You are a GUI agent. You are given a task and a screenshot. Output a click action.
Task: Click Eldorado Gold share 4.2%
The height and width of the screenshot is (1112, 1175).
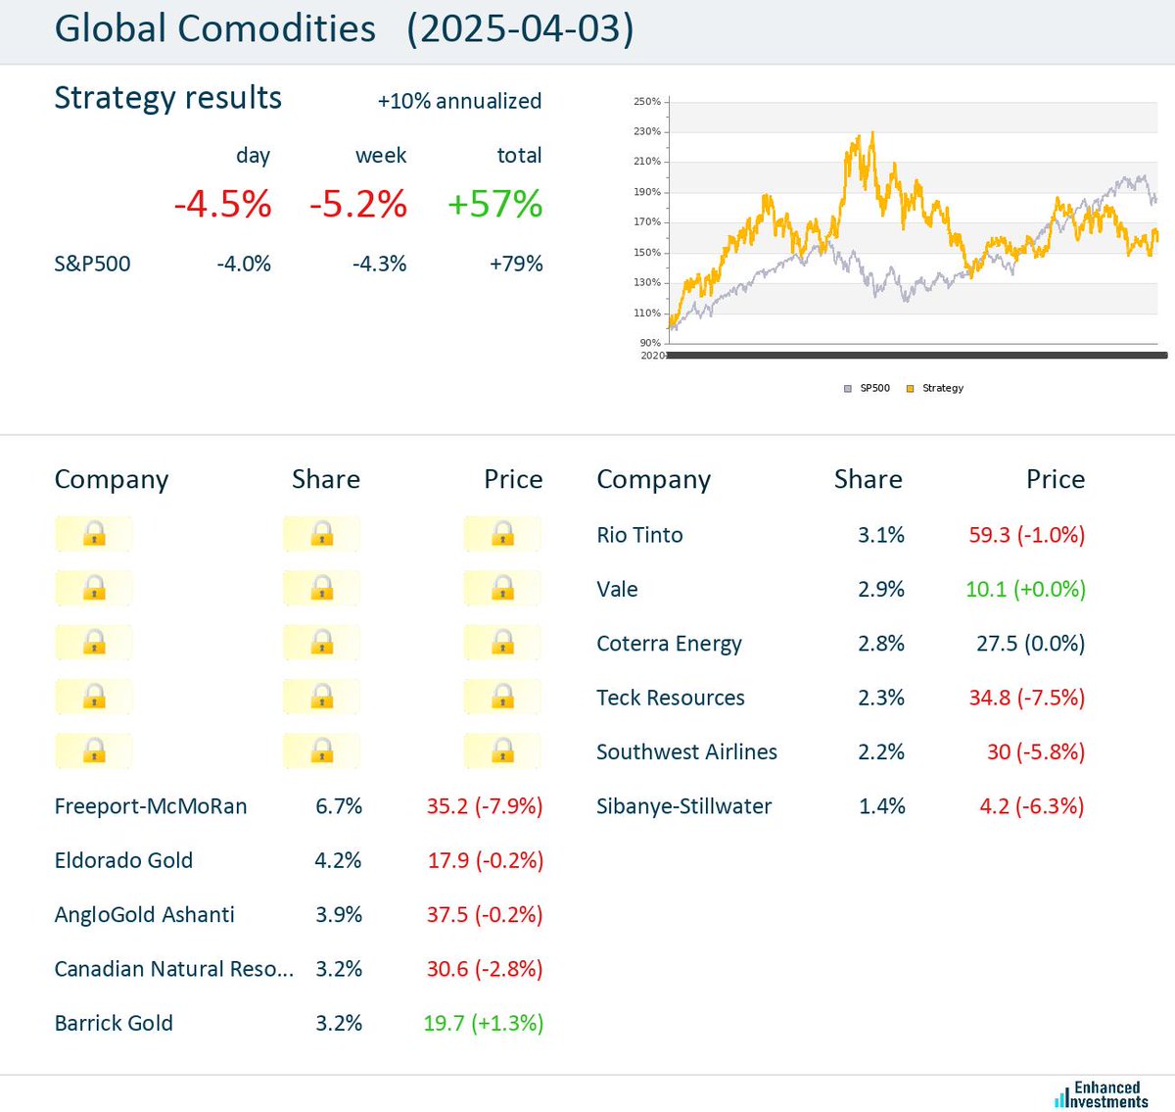[x=338, y=860]
